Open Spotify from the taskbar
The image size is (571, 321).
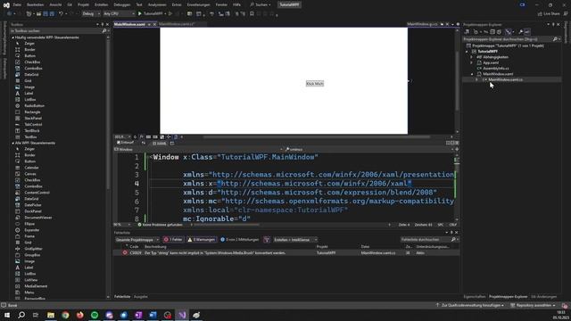(x=95, y=315)
